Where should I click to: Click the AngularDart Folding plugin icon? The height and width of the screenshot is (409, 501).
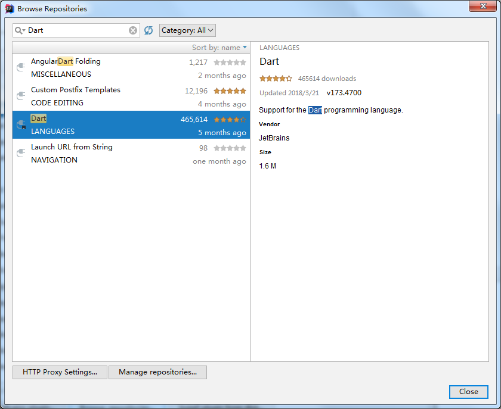21,67
